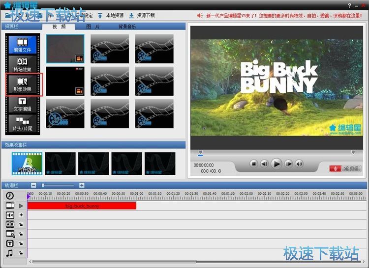Click the 轨道栏 panel header label
Viewport: 369px width, 268px height.
pos(11,186)
